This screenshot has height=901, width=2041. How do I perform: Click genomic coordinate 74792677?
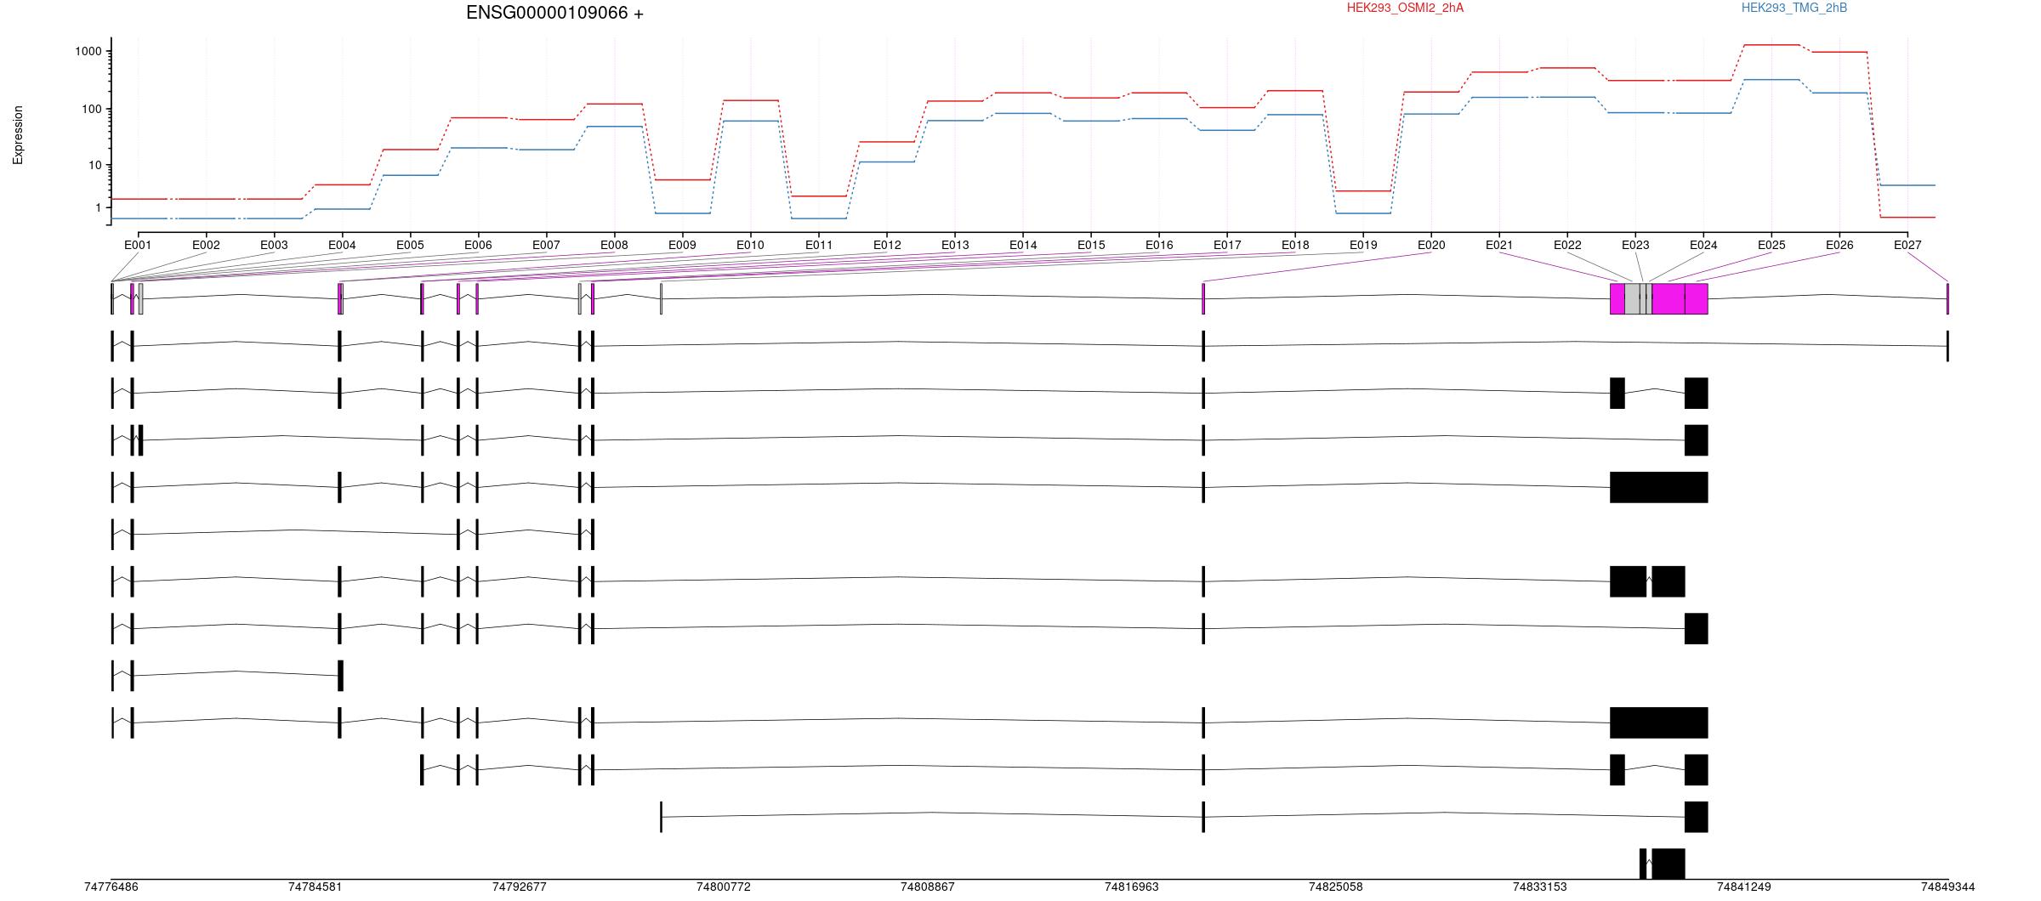coord(520,887)
